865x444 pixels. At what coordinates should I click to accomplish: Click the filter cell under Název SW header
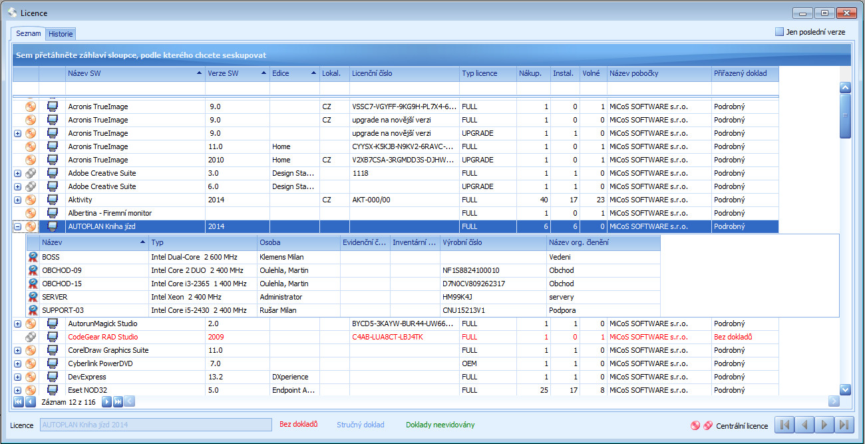point(135,88)
